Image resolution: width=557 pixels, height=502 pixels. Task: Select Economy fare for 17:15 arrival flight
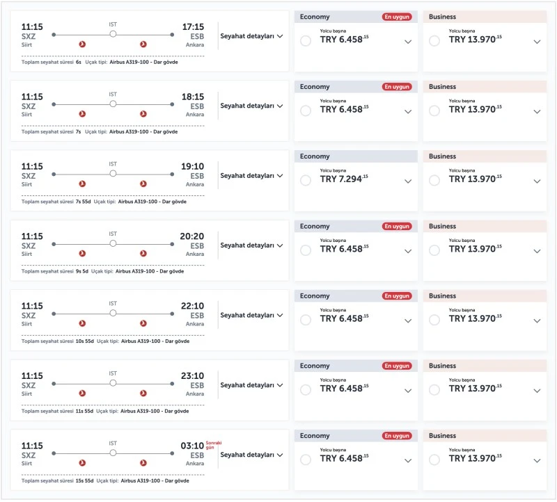tap(305, 41)
